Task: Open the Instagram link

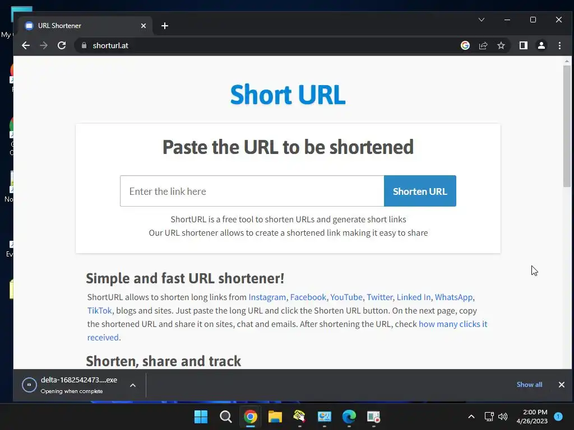Action: coord(267,297)
